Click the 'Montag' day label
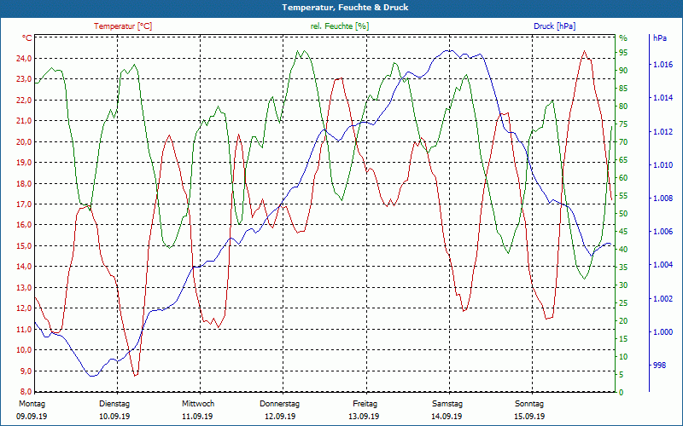The width and height of the screenshot is (683, 426). pyautogui.click(x=32, y=404)
